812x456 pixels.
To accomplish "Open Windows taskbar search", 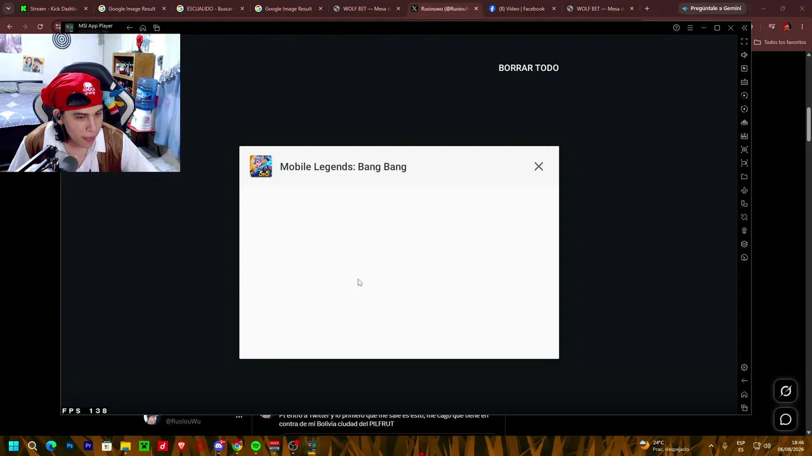I will (32, 446).
